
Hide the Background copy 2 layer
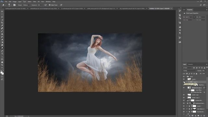tap(184, 88)
